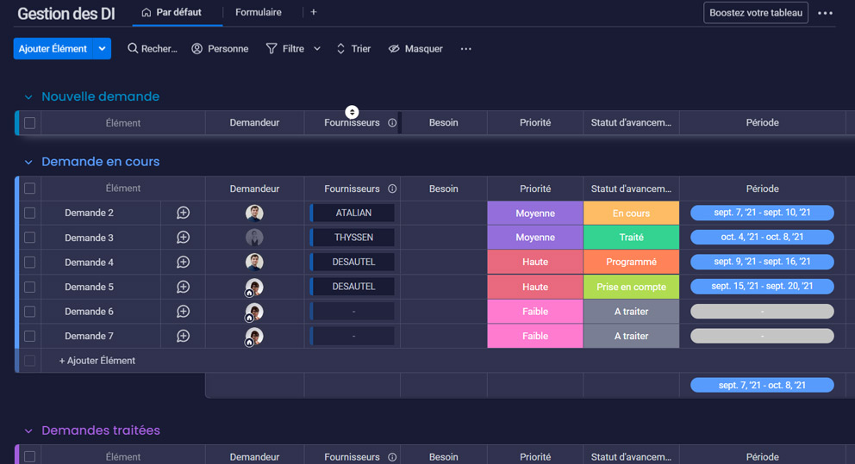Click + Ajouter Élément row

(x=97, y=361)
